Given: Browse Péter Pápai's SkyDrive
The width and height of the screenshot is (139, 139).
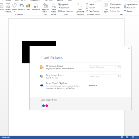Looking at the screenshot, I should click(x=93, y=86).
